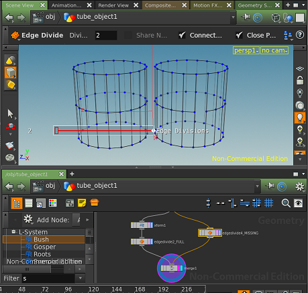Switch to the Geometry Spreadsheet tab
Screen dimensions: 308x293
coord(254,5)
